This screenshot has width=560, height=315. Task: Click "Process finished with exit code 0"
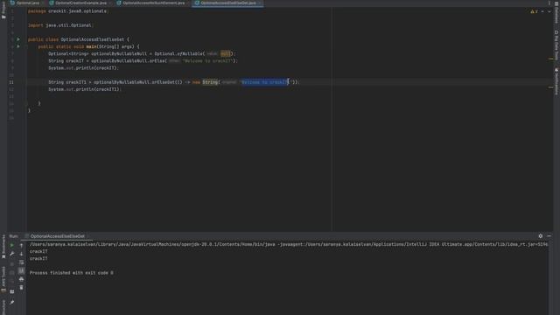[72, 273]
